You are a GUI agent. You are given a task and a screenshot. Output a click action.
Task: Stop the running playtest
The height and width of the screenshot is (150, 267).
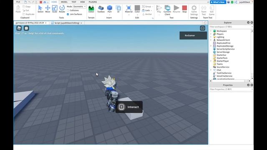pyautogui.click(x=184, y=9)
